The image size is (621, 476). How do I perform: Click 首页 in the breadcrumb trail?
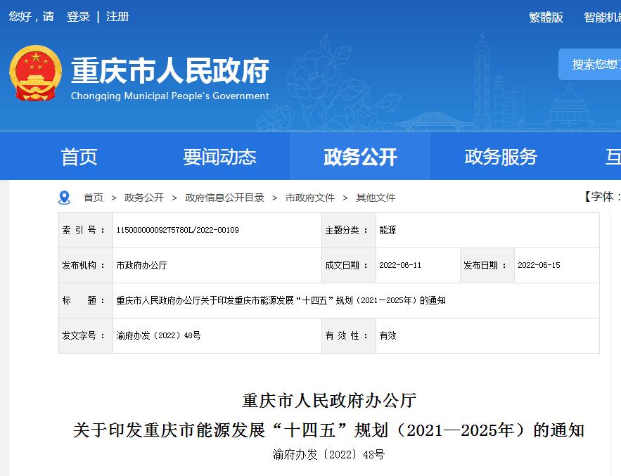[94, 198]
